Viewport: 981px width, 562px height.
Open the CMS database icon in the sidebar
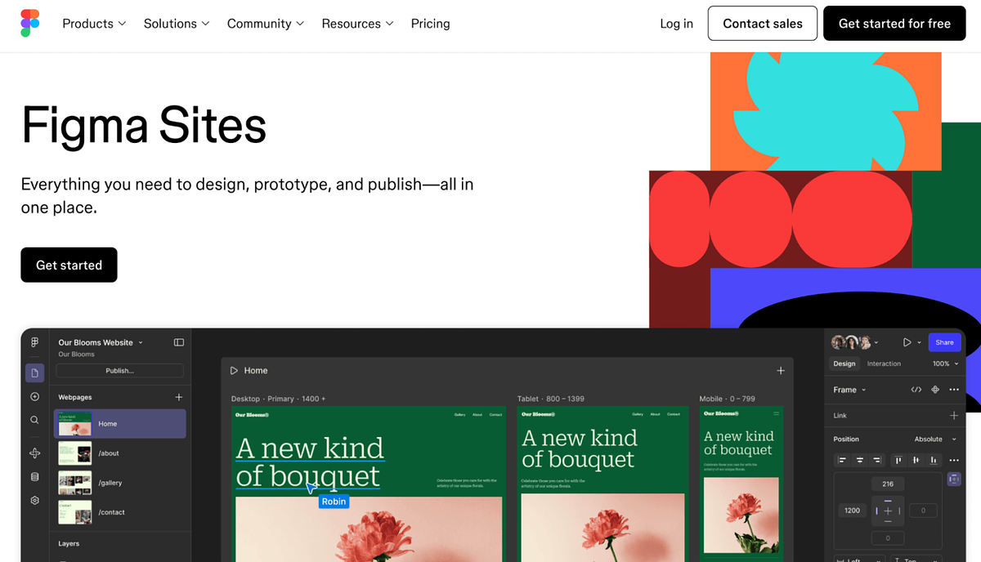34,476
